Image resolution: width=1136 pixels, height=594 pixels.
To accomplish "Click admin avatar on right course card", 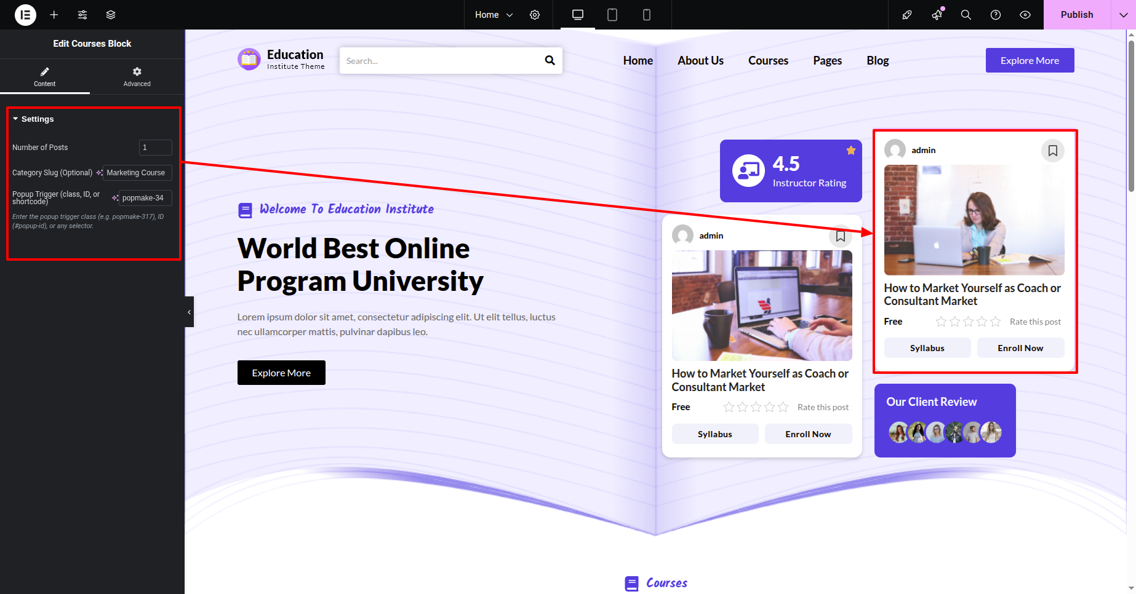I will pyautogui.click(x=895, y=150).
